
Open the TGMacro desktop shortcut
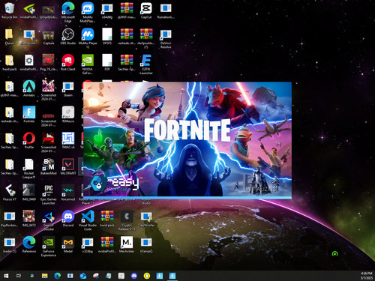coord(68,115)
